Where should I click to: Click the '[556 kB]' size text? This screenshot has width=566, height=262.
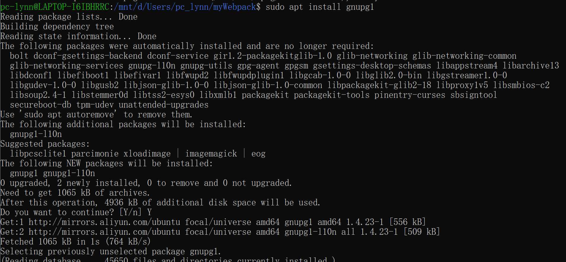tap(407, 222)
